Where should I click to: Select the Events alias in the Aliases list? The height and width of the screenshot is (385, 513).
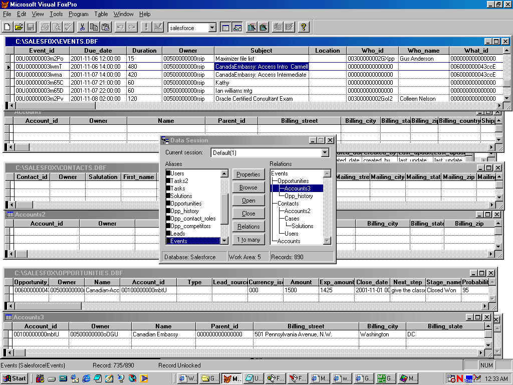click(x=193, y=241)
